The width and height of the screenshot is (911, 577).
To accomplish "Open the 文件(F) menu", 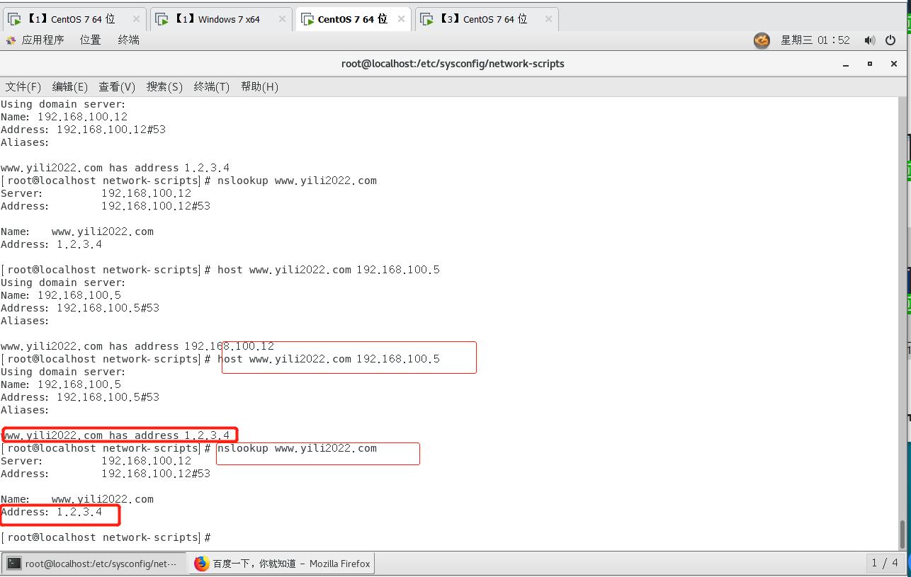I will click(x=23, y=86).
